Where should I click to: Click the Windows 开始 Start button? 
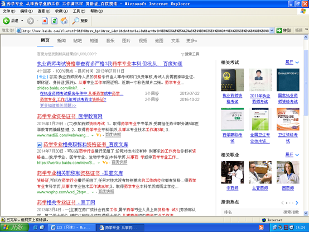coord(15,228)
